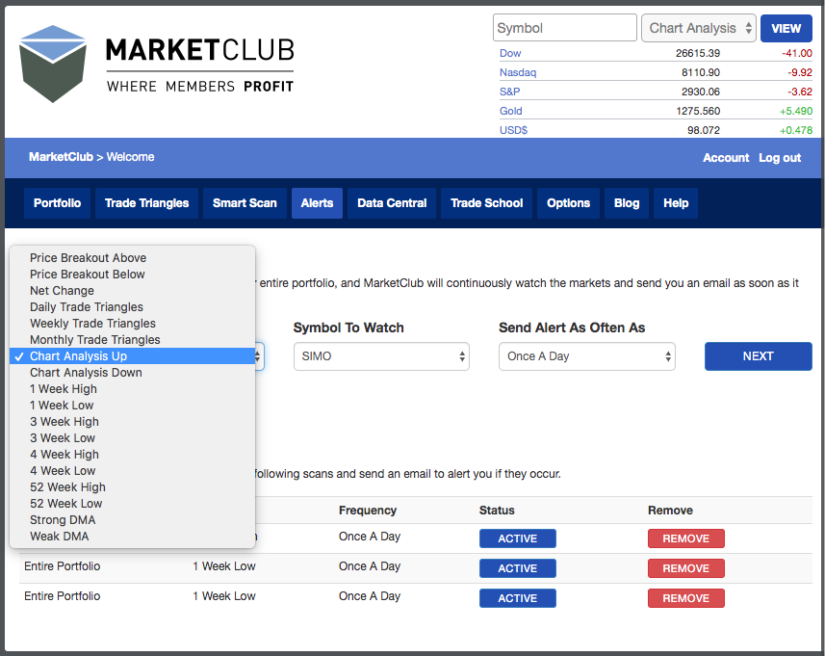This screenshot has width=825, height=656.
Task: Pick the 3 Week Low option
Action: 133,438
